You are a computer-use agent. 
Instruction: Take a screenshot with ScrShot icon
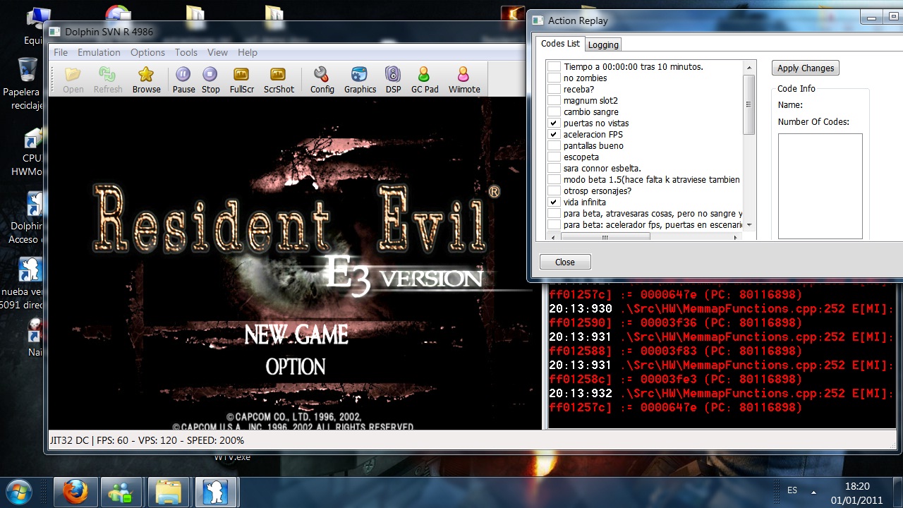click(x=279, y=79)
